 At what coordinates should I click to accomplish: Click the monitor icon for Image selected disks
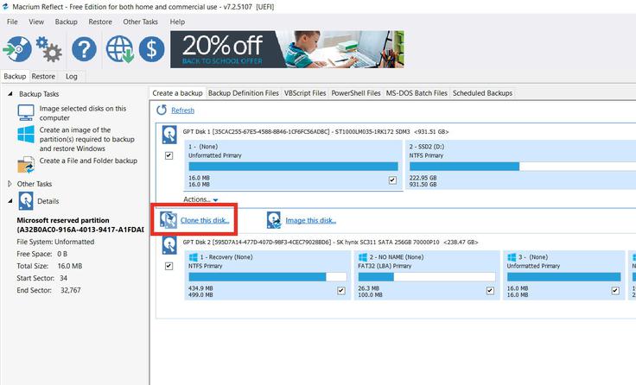click(x=26, y=113)
